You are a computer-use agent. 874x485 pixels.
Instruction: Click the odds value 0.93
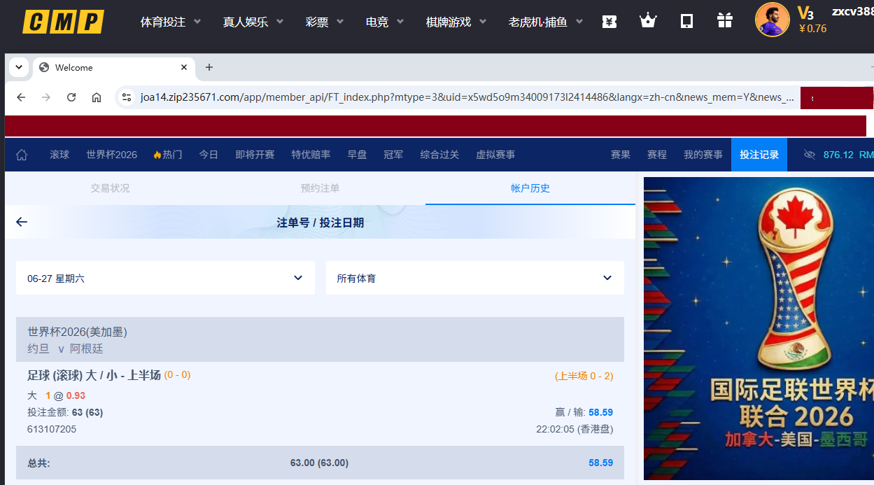[x=76, y=395]
